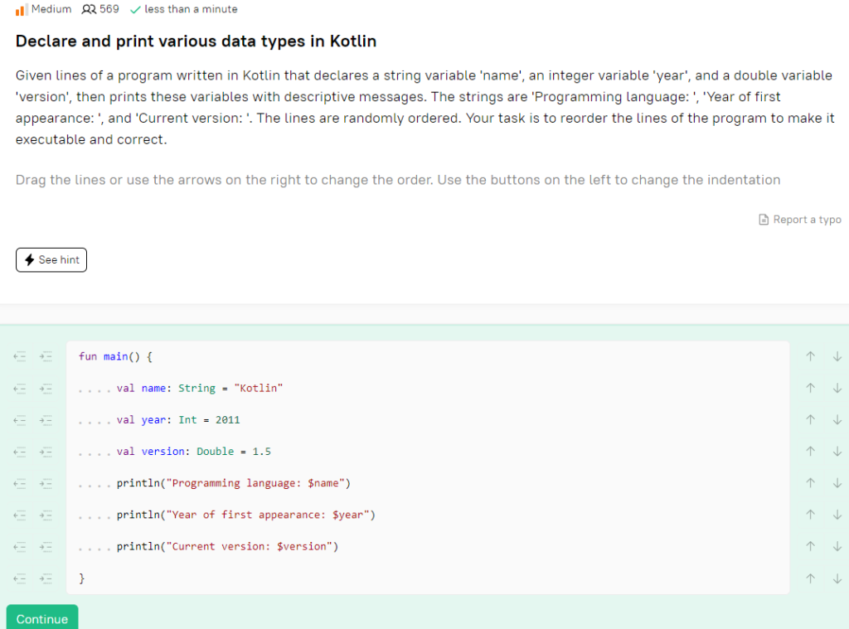Image resolution: width=849 pixels, height=629 pixels.
Task: Move the 'val version' line up
Action: pos(810,452)
